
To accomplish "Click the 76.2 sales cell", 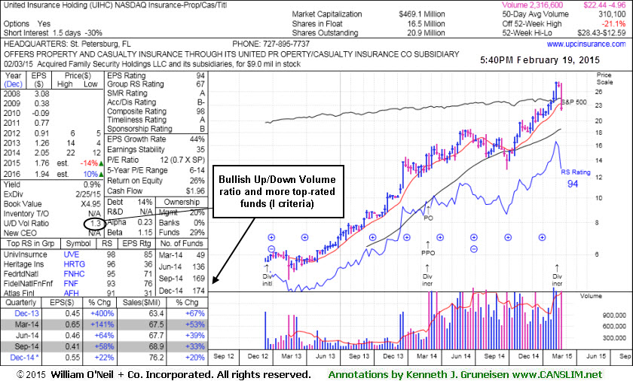I will click(x=156, y=358).
